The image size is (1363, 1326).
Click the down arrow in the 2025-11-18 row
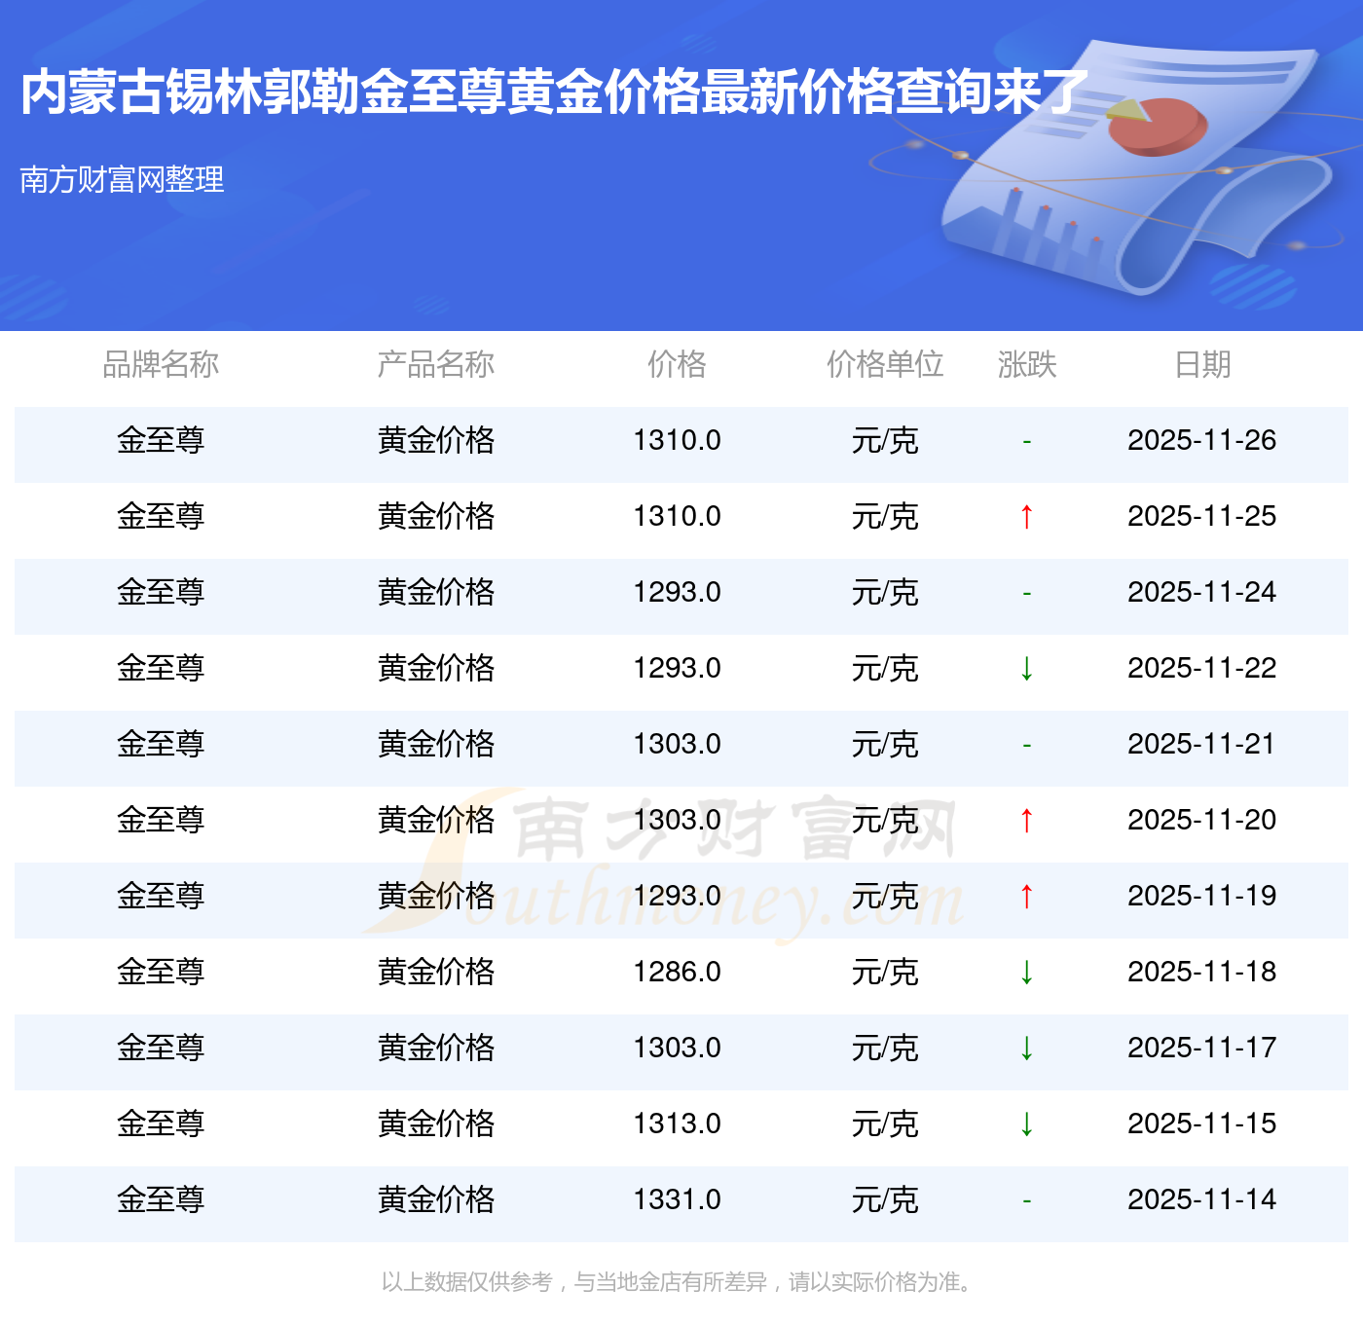[1026, 973]
